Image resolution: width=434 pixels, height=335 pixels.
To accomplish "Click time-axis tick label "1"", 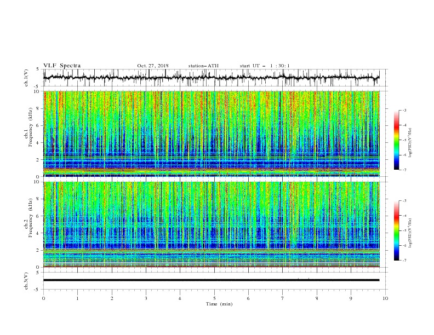I will (77, 298).
